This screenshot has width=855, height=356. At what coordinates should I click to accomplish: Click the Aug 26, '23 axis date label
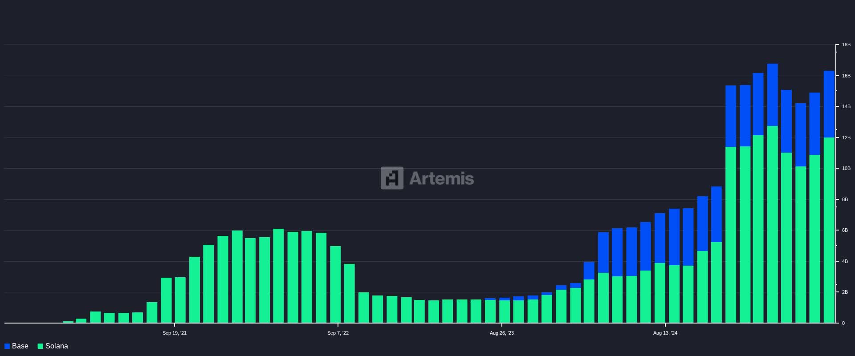click(501, 333)
